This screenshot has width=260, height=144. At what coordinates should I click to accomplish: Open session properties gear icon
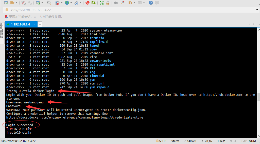coord(38,3)
